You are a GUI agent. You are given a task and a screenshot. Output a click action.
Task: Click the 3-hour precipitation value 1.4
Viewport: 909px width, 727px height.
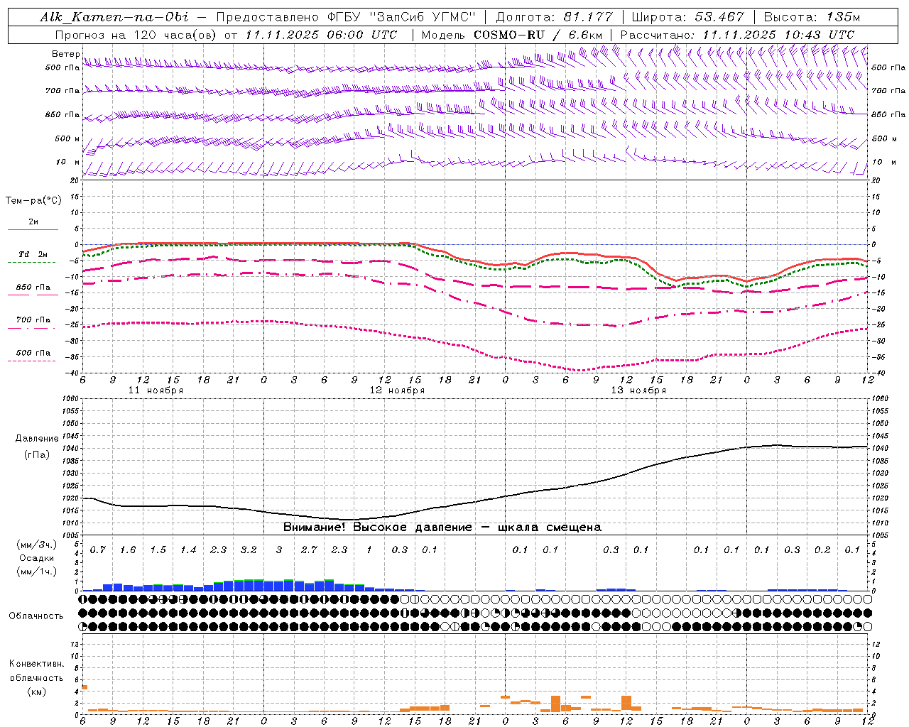click(x=188, y=550)
